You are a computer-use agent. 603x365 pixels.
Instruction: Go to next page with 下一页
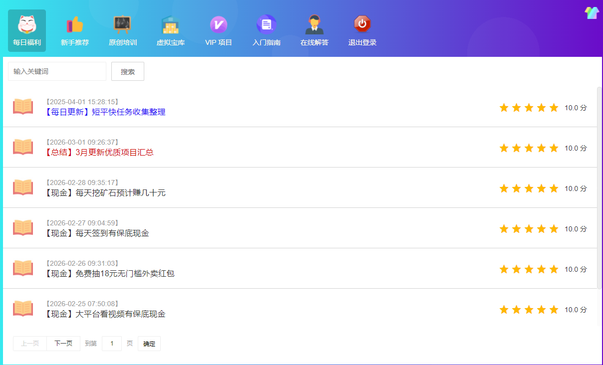pyautogui.click(x=63, y=344)
